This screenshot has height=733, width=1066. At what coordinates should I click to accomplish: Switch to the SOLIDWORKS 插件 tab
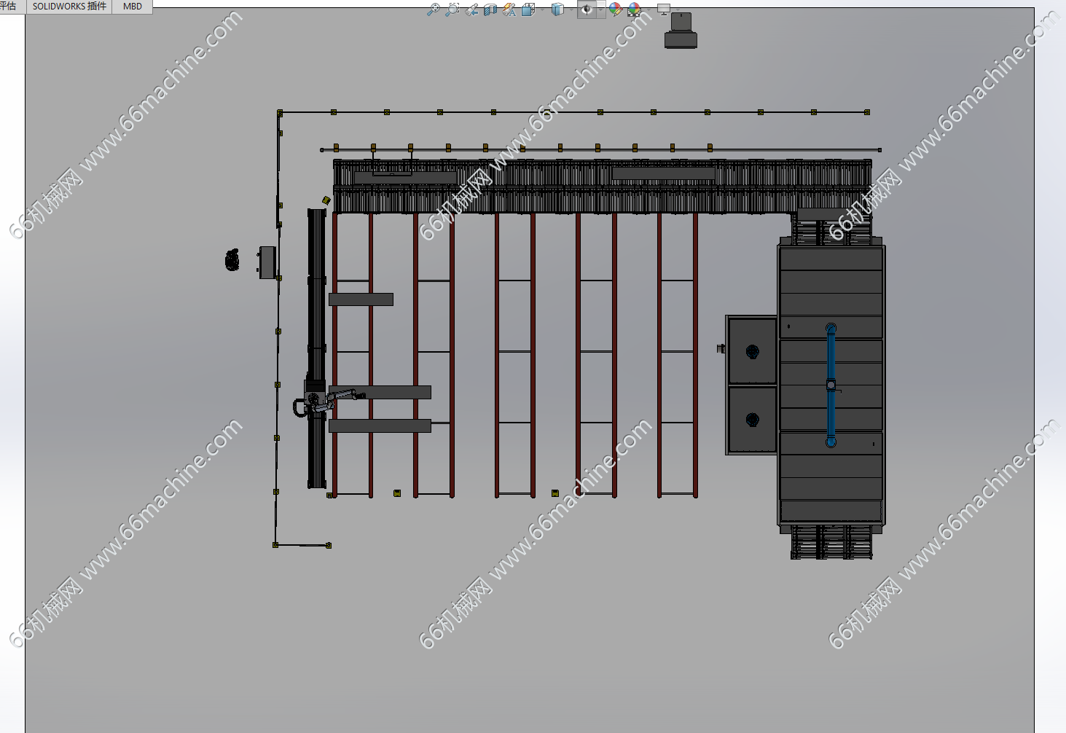69,7
